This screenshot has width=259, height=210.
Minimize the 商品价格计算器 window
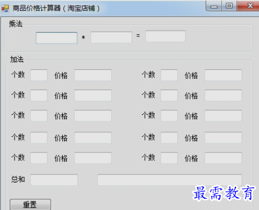click(214, 6)
